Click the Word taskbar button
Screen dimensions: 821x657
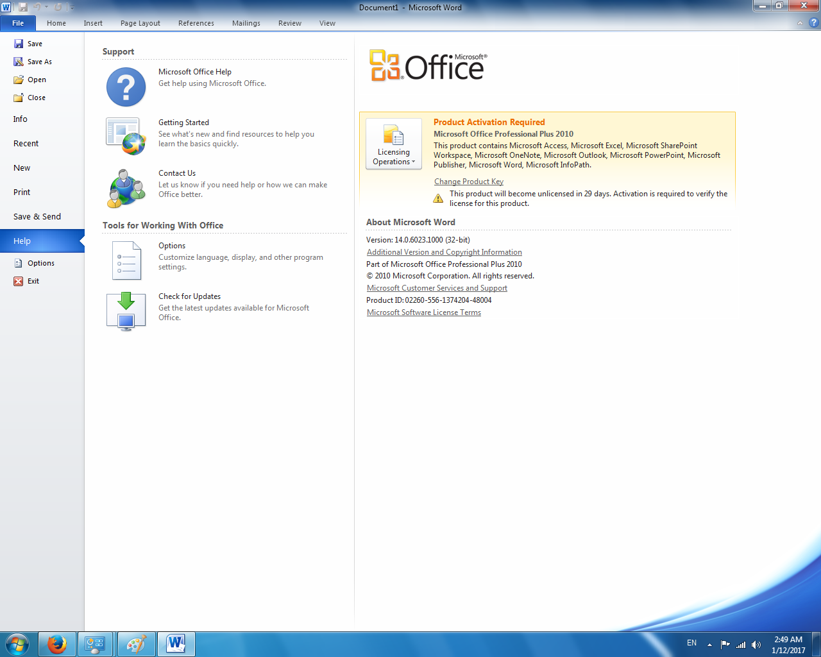176,644
